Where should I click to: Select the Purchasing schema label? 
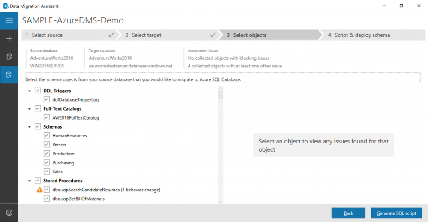(63, 163)
